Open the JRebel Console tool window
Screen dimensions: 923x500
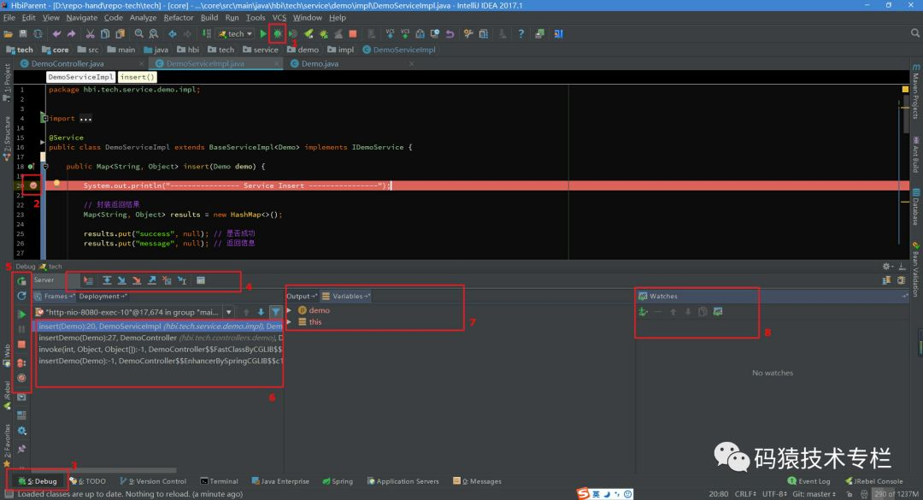coord(873,481)
